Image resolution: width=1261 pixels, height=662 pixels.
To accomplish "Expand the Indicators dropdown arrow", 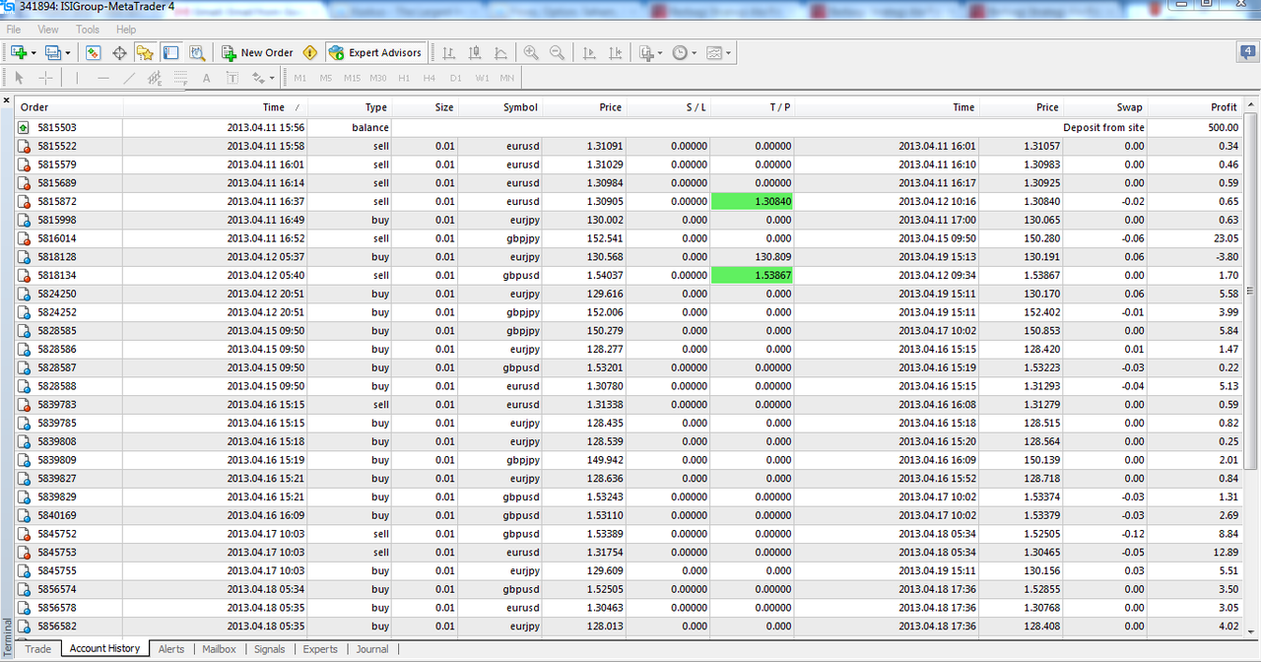I will click(660, 53).
